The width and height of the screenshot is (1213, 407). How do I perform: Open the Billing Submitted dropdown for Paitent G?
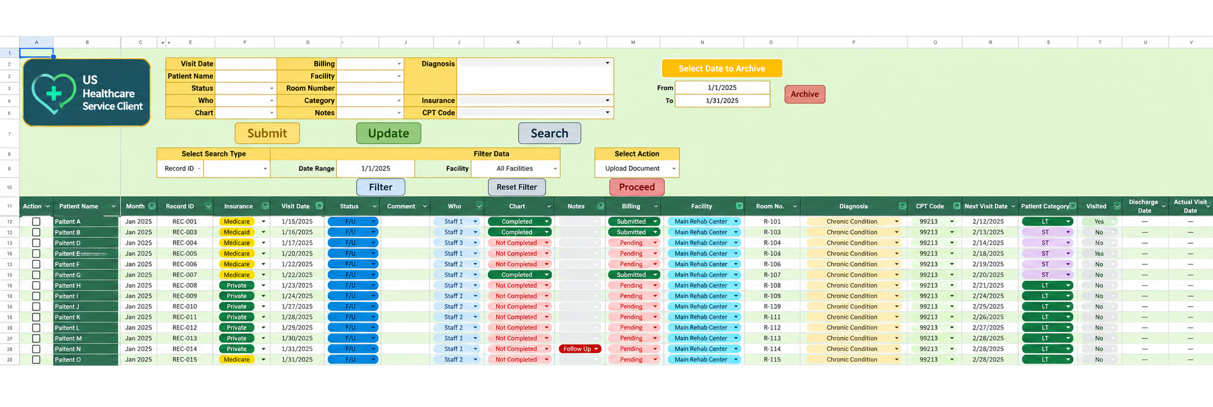tap(655, 275)
